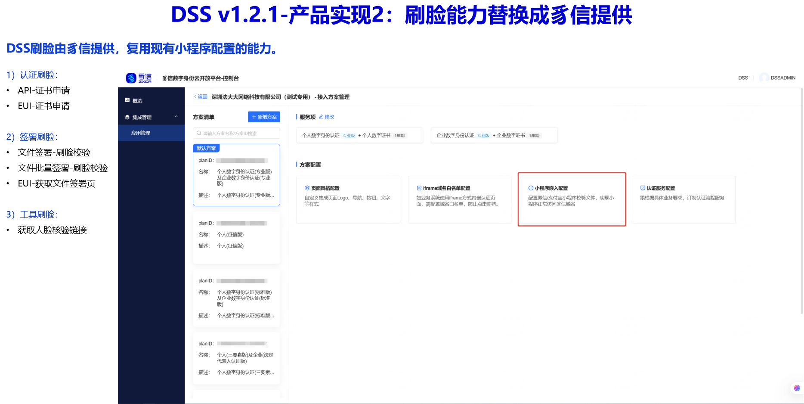The image size is (804, 404).
Task: Click the 个人数字证书 1年期 label
Action: (x=400, y=136)
